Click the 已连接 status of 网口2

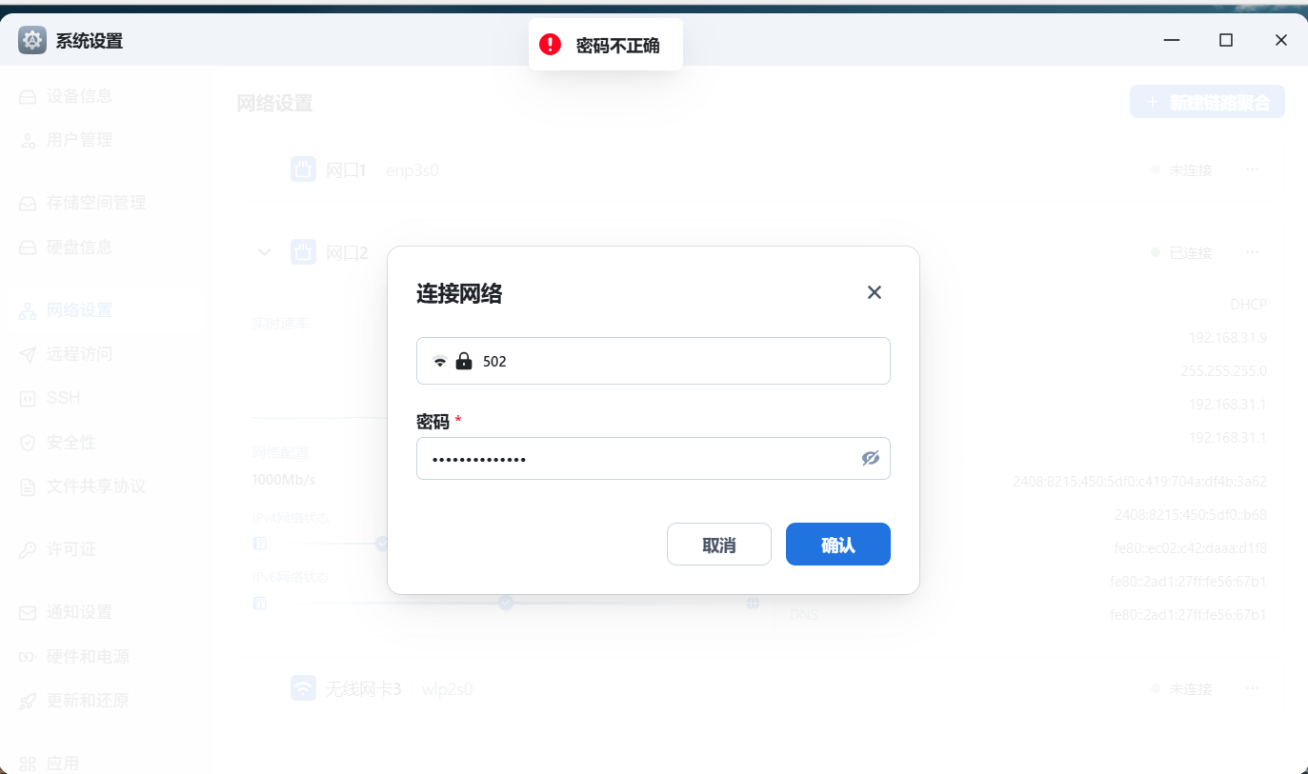click(1191, 252)
